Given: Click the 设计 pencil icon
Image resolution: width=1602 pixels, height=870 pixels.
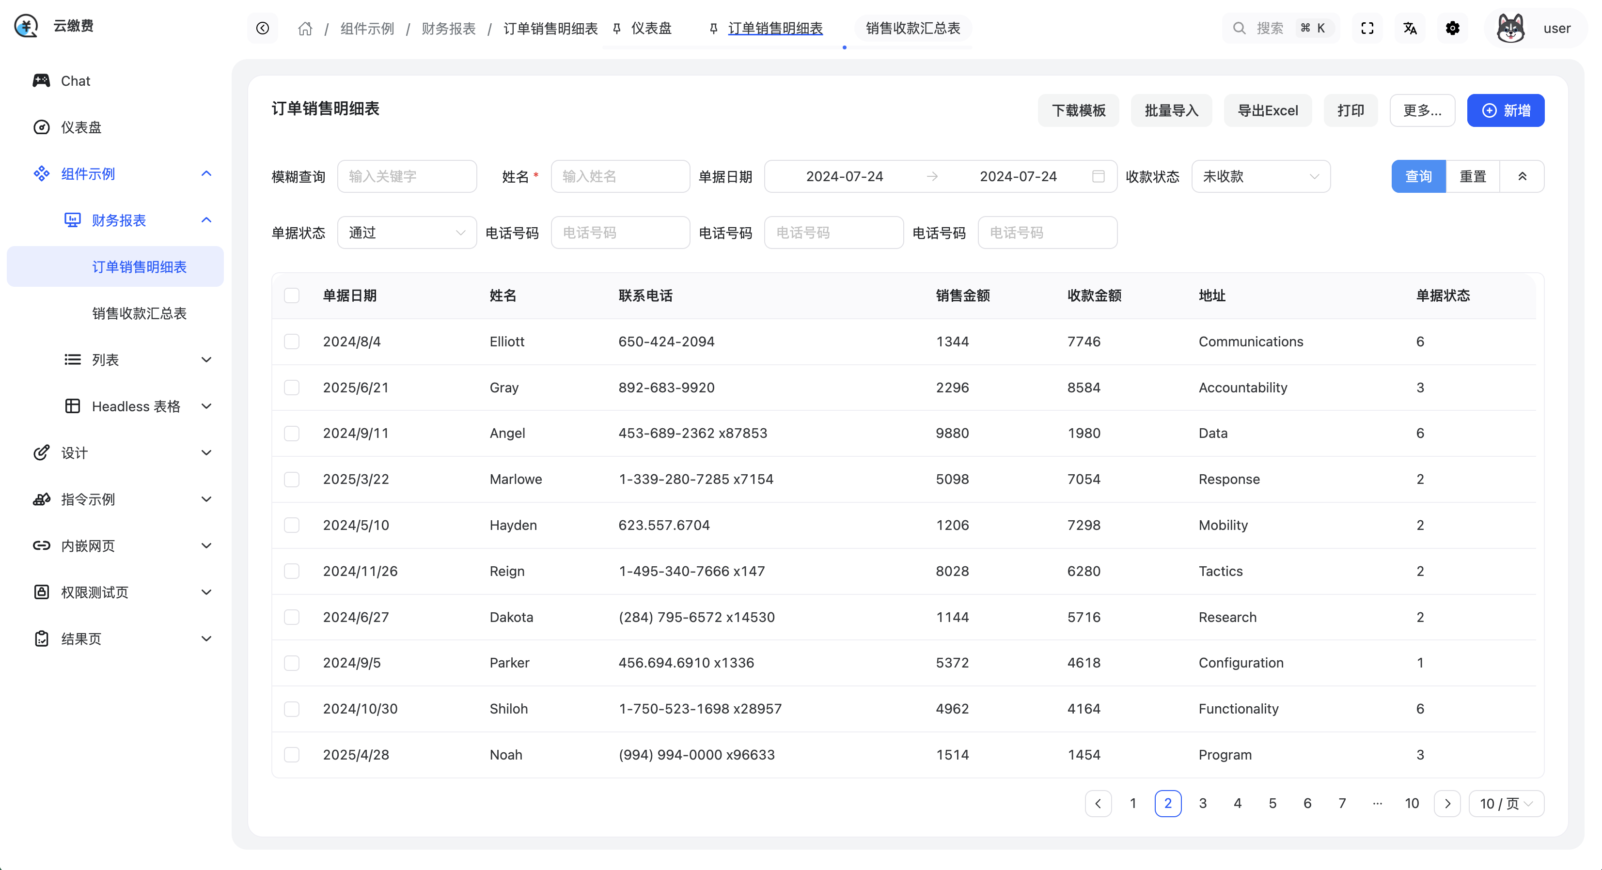Looking at the screenshot, I should pos(41,453).
